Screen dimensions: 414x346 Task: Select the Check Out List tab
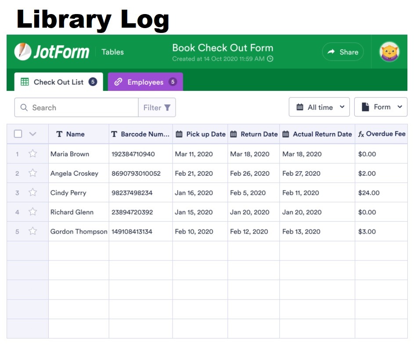59,82
